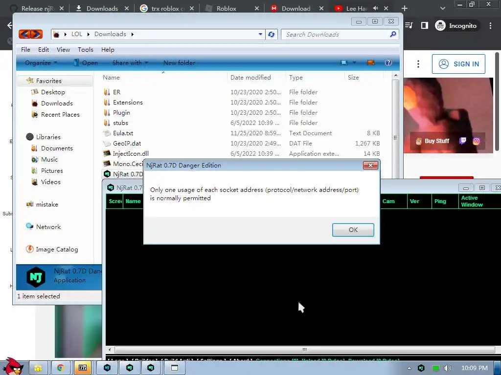
Task: Click the Buy Stuff link
Action: 433,141
